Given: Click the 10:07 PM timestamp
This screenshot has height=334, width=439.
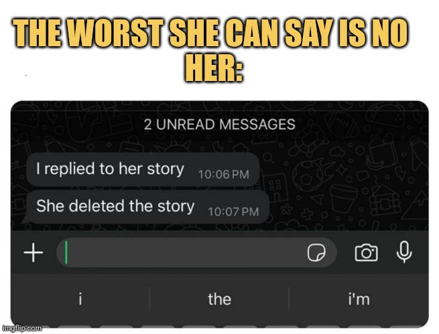Looking at the screenshot, I should (x=233, y=212).
